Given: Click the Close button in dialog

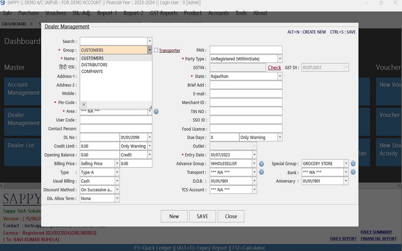Looking at the screenshot, I should [x=231, y=216].
